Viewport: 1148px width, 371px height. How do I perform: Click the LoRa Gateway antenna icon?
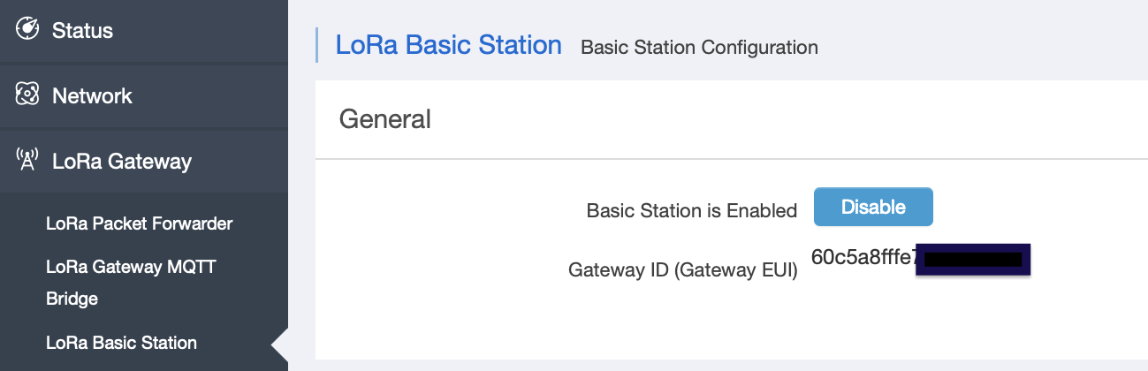tap(27, 160)
